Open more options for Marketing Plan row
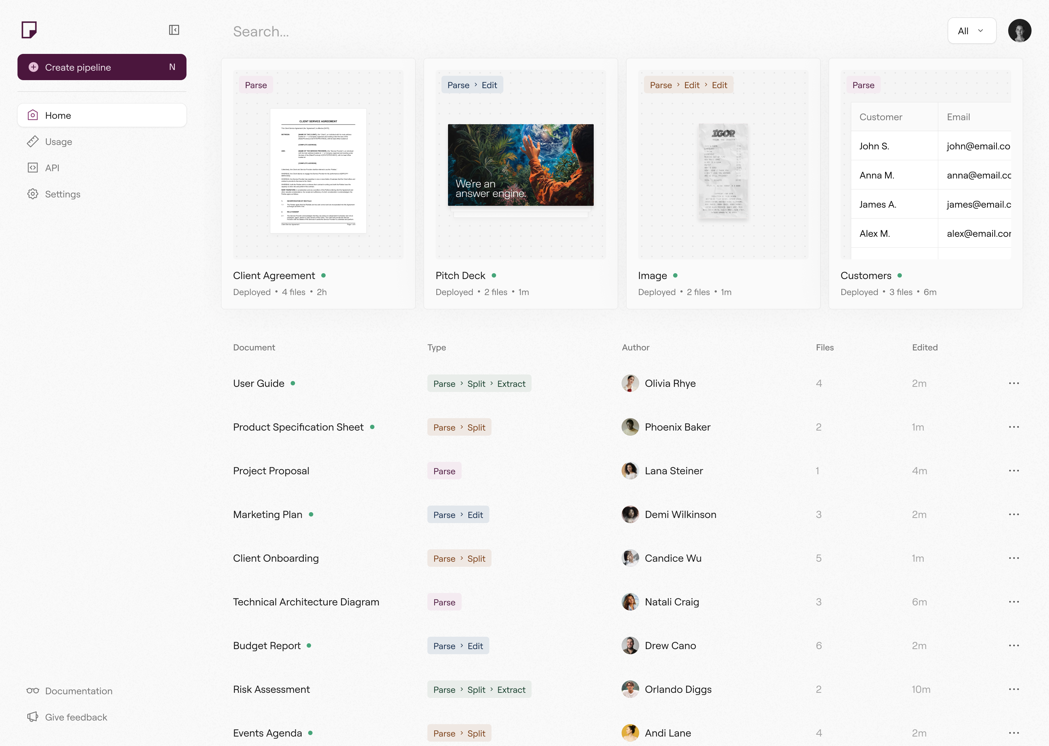This screenshot has height=746, width=1049. click(x=1014, y=514)
